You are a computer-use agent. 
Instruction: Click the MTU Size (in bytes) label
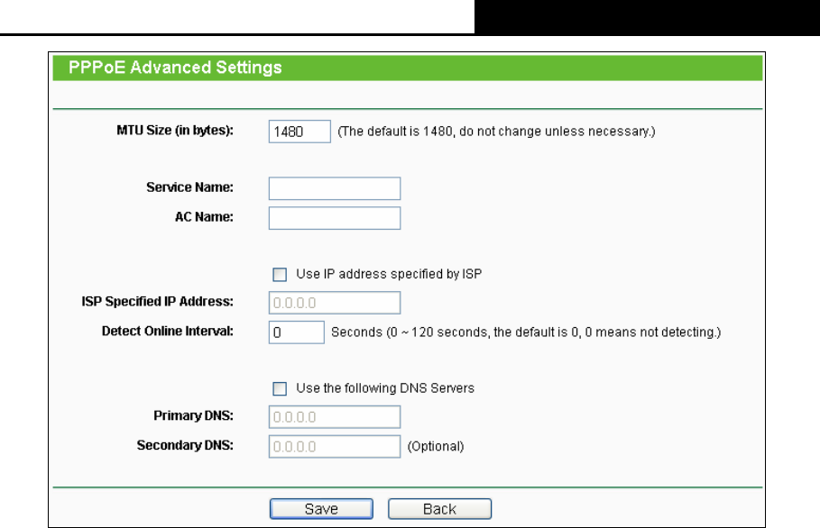[x=175, y=130]
